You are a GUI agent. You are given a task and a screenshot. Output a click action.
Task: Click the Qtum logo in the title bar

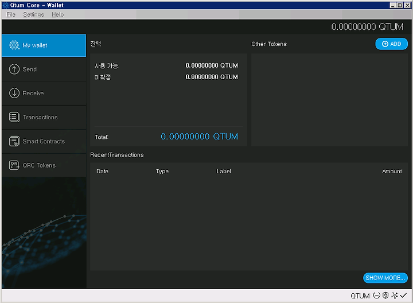(x=6, y=5)
